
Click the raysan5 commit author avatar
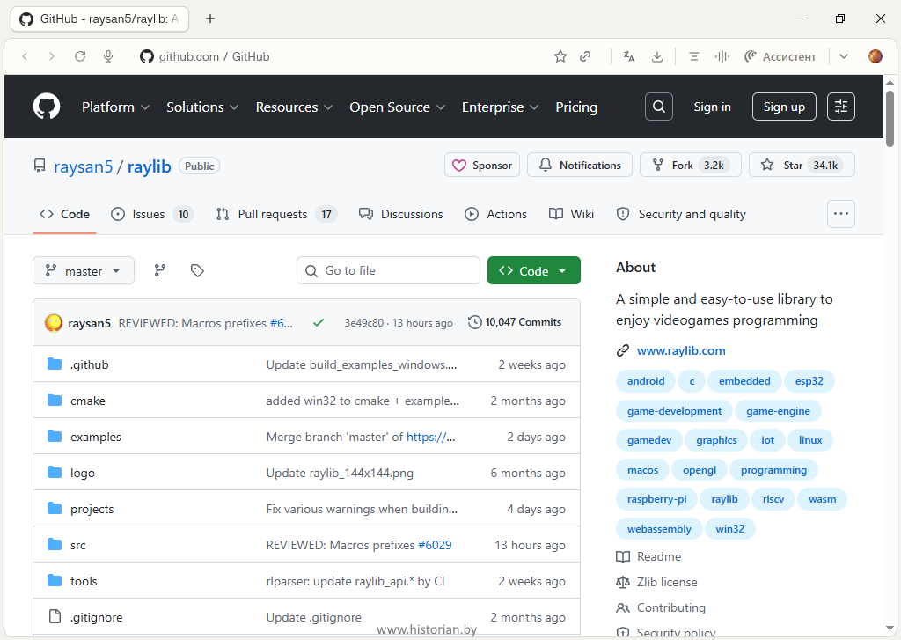click(54, 322)
